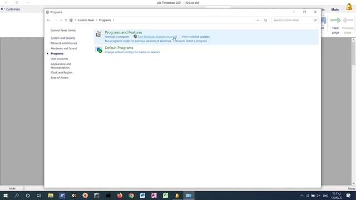Switch to Control Panel taskbar icon

click(x=189, y=196)
